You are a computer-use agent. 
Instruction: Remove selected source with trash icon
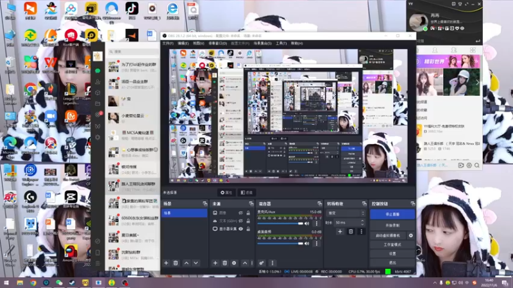[225, 263]
